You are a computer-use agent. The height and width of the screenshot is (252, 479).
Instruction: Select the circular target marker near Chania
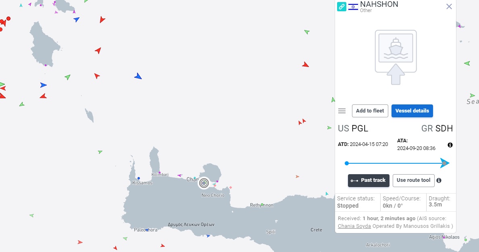point(204,183)
